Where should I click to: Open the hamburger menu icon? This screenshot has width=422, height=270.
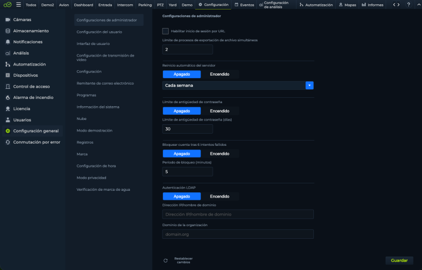tap(18, 5)
